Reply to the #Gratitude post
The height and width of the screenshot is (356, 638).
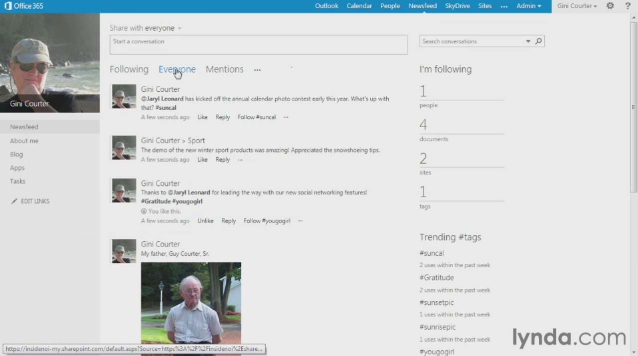[x=229, y=221]
